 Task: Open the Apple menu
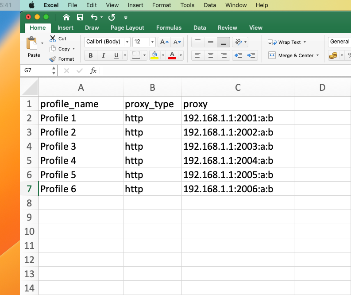click(x=31, y=5)
